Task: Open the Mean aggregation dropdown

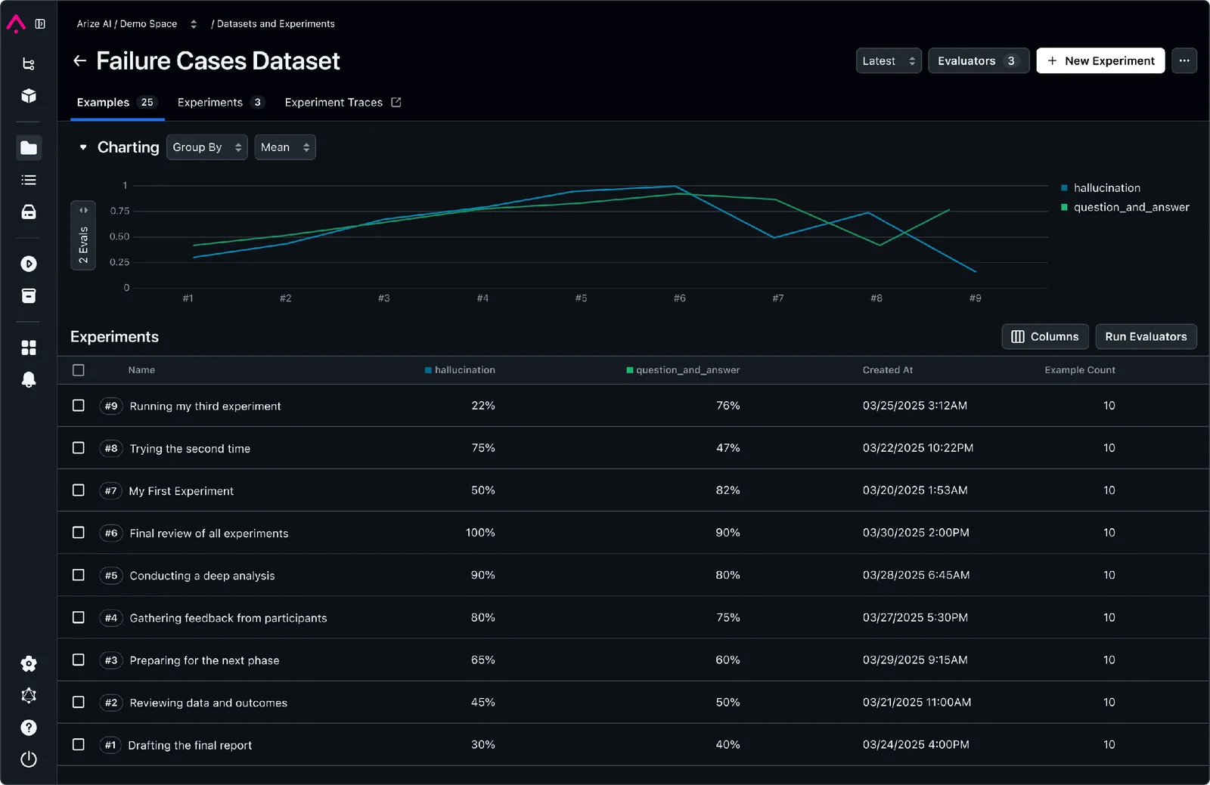Action: pos(284,147)
